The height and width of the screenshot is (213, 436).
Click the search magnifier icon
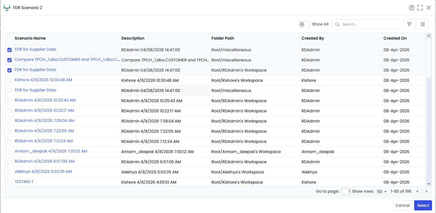pos(337,24)
